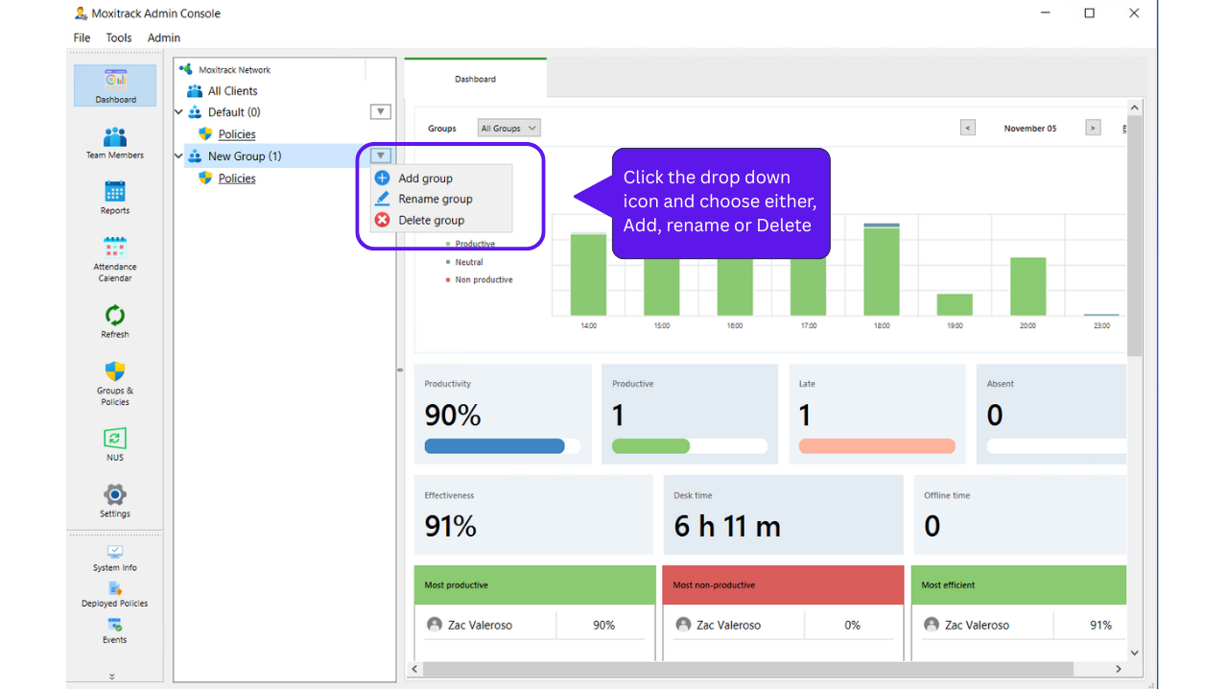Open the Admin menu
Image resolution: width=1228 pixels, height=691 pixels.
164,37
